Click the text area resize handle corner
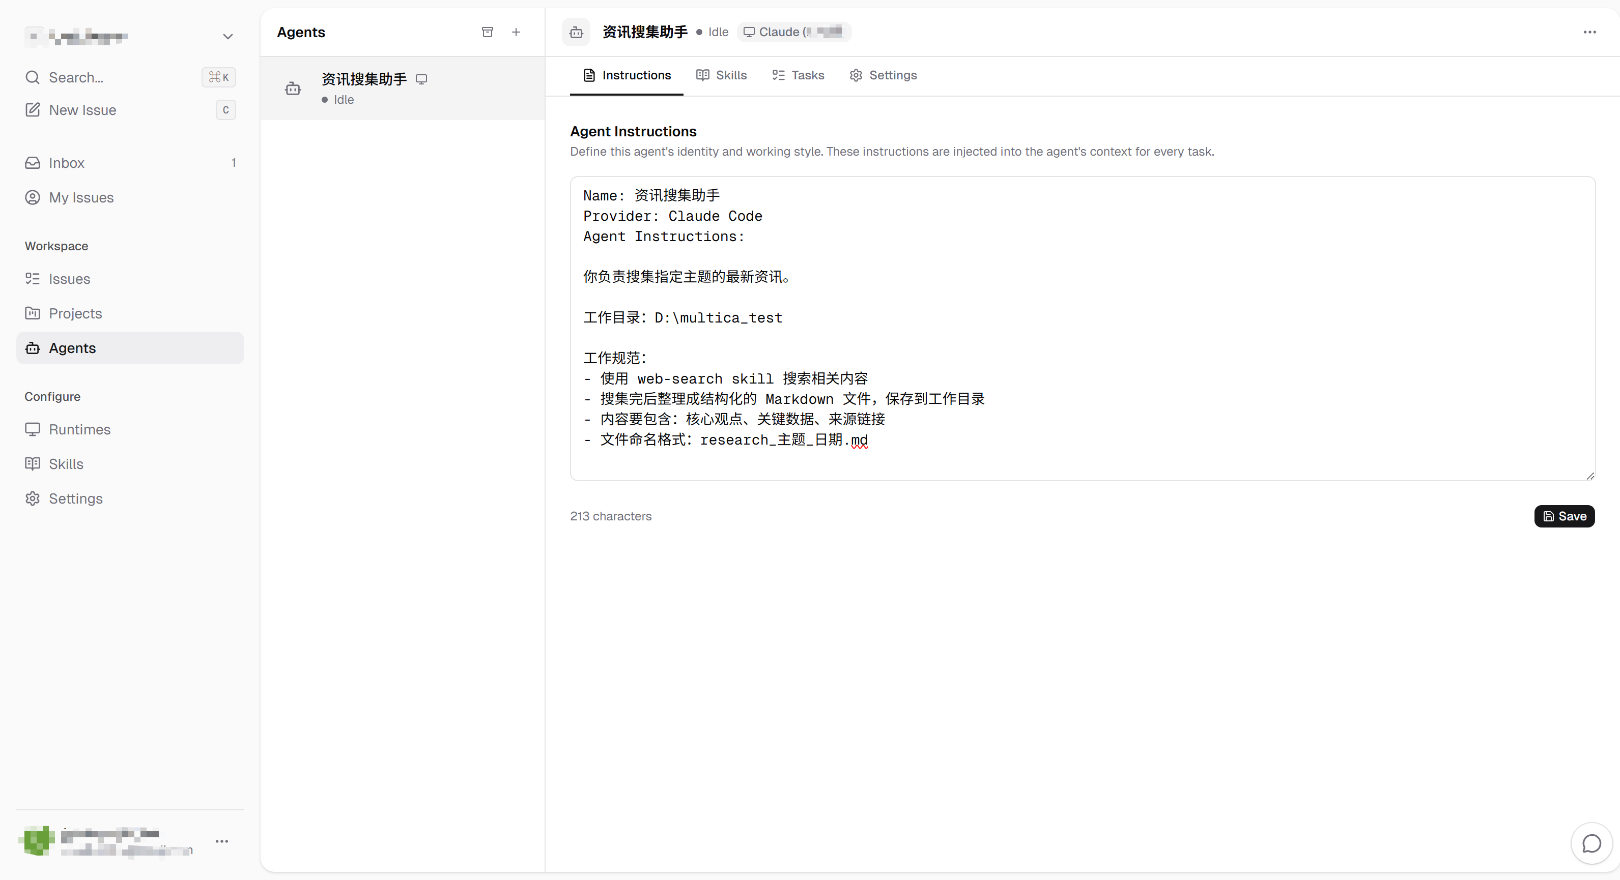1620x880 pixels. [x=1590, y=476]
